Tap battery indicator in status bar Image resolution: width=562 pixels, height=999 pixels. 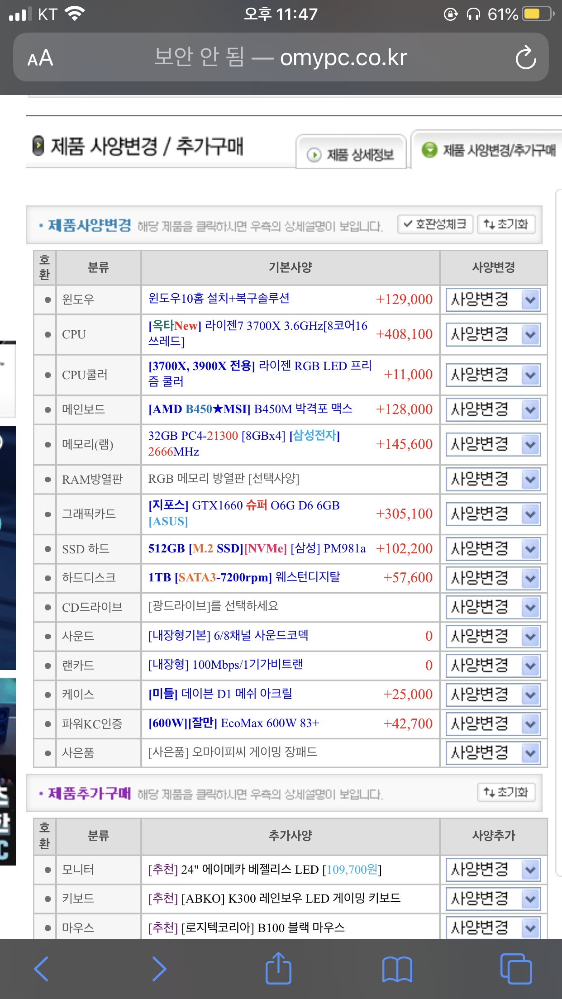538,14
